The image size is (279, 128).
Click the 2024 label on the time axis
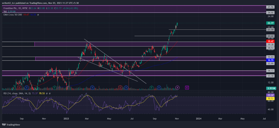click(x=198, y=119)
